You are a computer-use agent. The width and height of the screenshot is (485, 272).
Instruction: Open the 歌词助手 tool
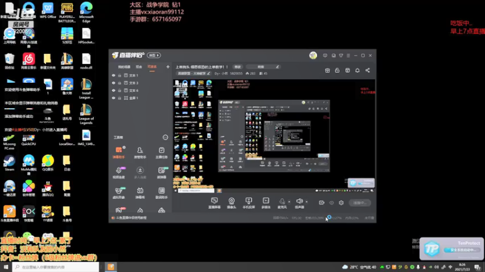tap(161, 193)
